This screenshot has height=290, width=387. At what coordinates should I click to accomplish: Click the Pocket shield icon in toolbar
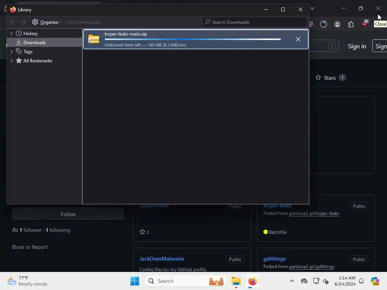(x=311, y=24)
